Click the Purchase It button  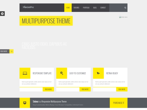point(119,103)
